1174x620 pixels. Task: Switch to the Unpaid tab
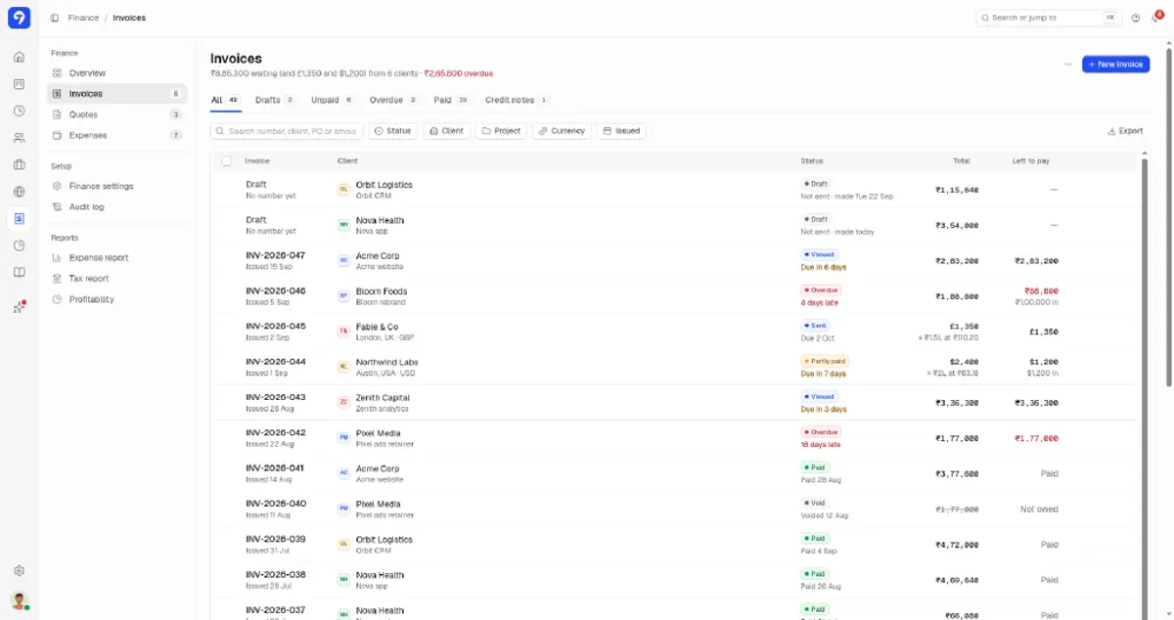[333, 100]
